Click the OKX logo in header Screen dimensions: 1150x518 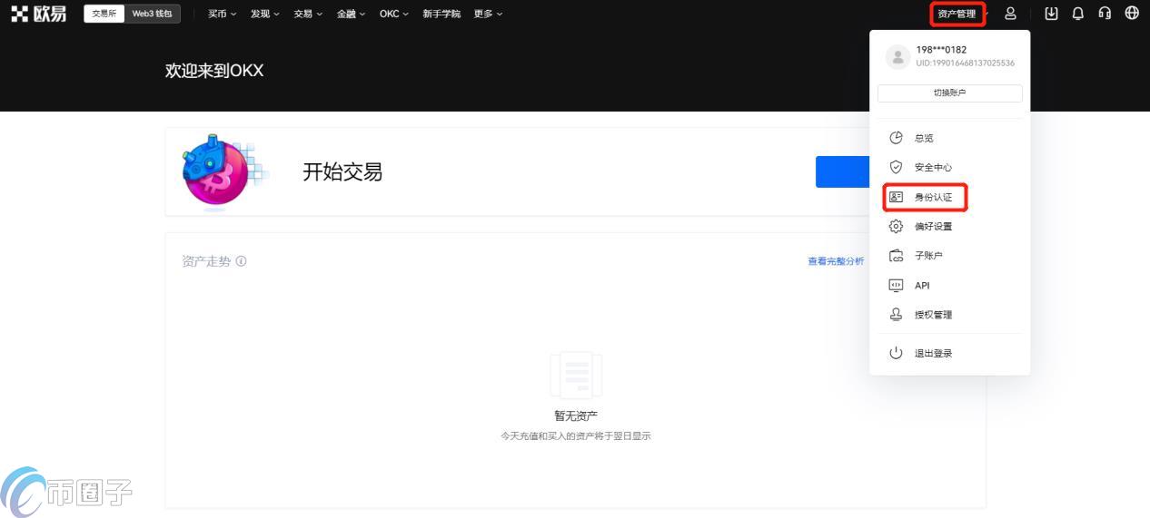pos(39,14)
